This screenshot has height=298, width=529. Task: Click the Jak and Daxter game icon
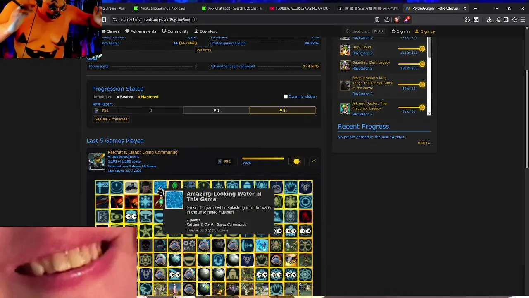pyautogui.click(x=345, y=108)
